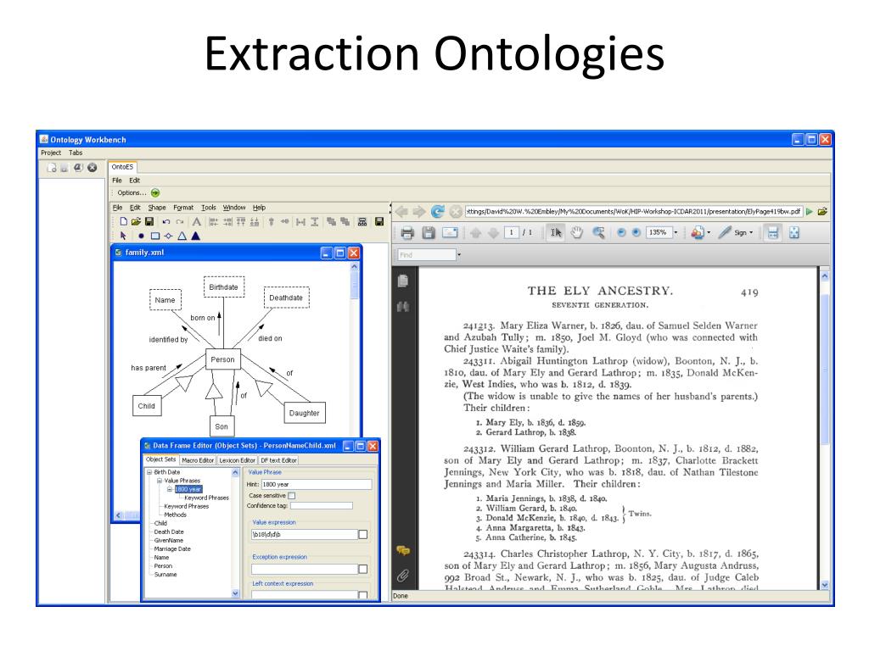Open the Shape menu
This screenshot has height=651, width=869.
pyautogui.click(x=157, y=208)
